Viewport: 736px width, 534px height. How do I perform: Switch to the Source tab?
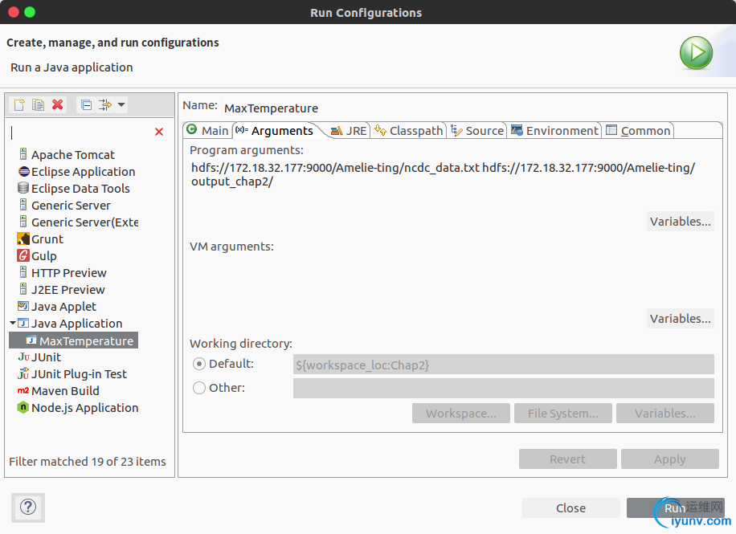click(477, 130)
